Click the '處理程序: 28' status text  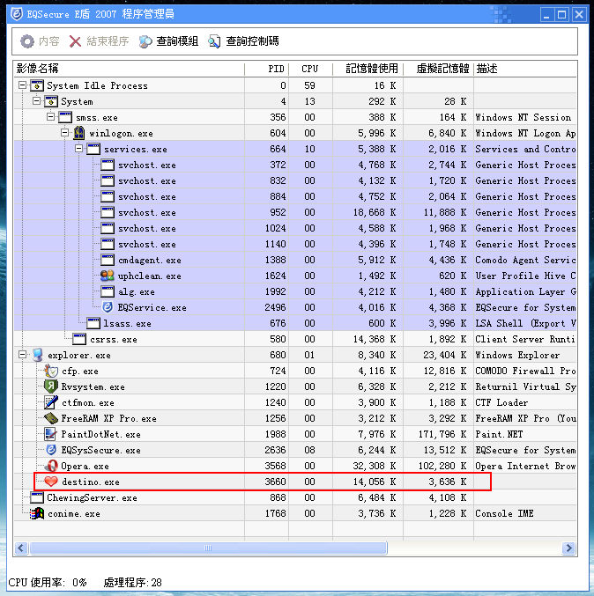click(x=132, y=582)
